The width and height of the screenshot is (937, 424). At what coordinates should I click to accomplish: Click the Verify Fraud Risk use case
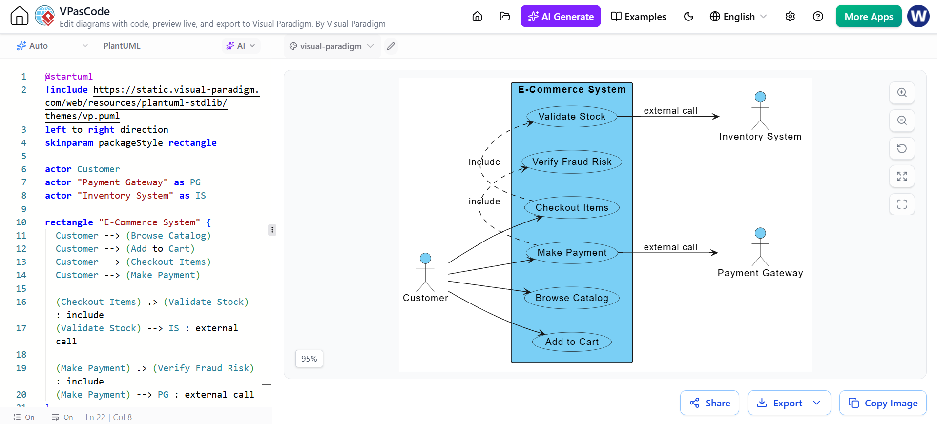point(572,162)
